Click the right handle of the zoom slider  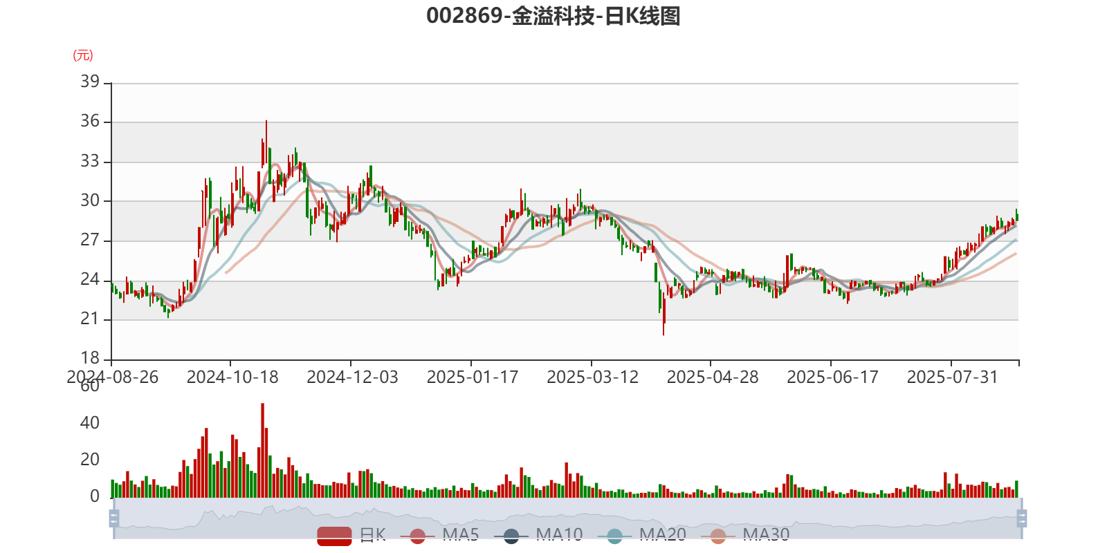pyautogui.click(x=1022, y=518)
